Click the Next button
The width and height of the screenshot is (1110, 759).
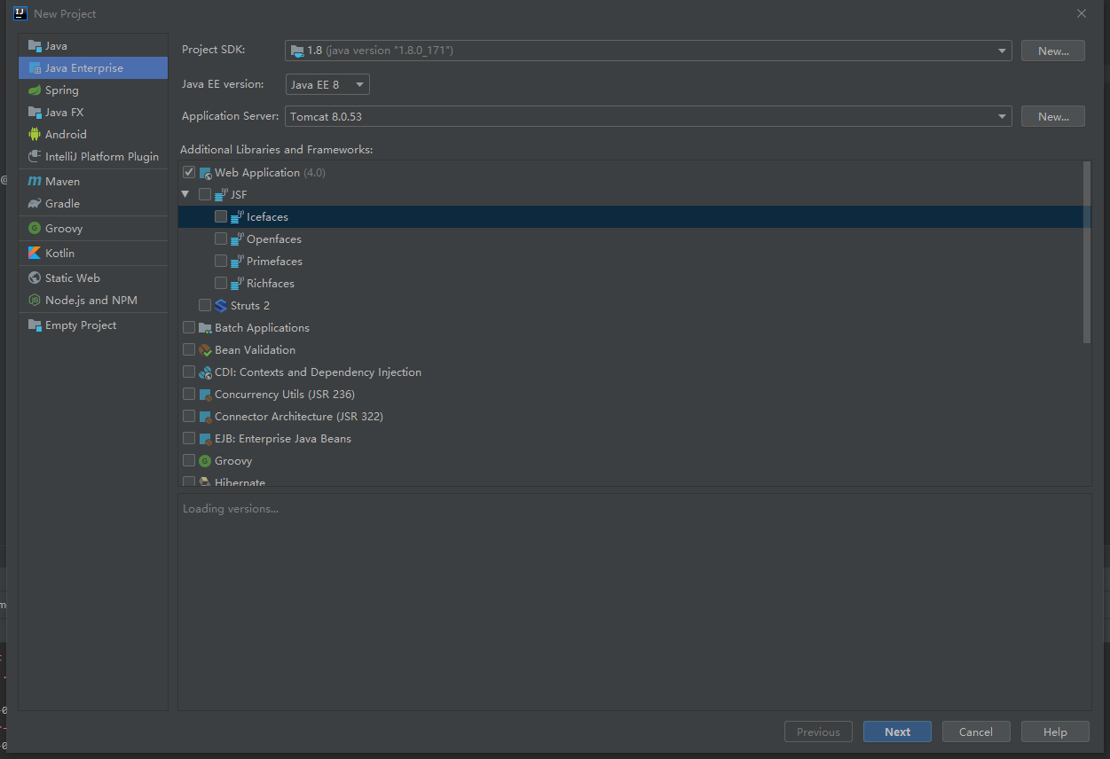pyautogui.click(x=897, y=732)
